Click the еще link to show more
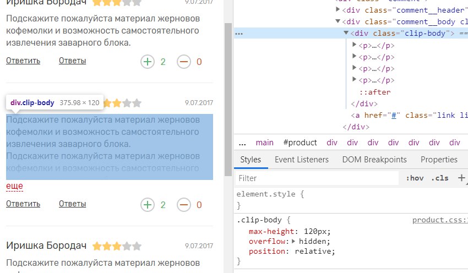This screenshot has width=468, height=273. (x=14, y=186)
